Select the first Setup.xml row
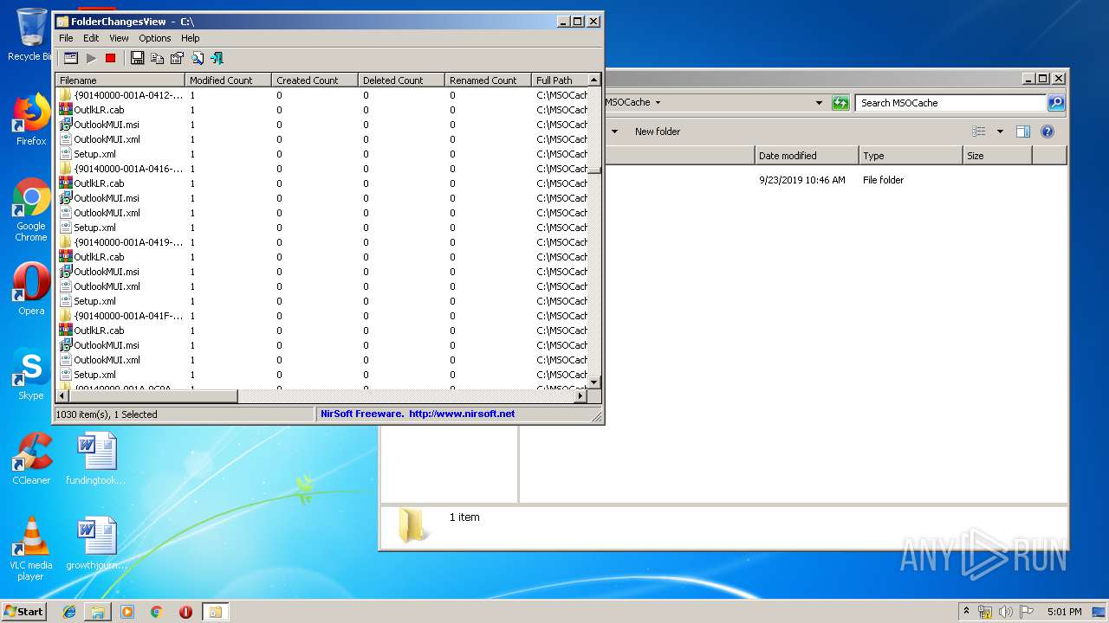 321,154
